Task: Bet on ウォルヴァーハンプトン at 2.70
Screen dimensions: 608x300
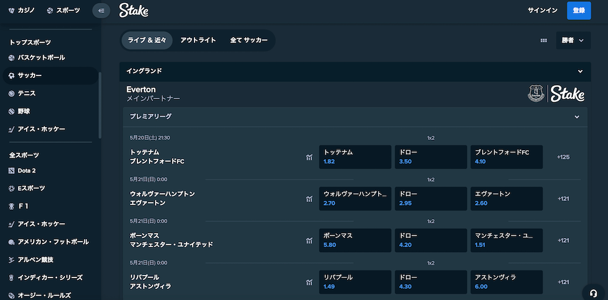Action: [x=355, y=199]
